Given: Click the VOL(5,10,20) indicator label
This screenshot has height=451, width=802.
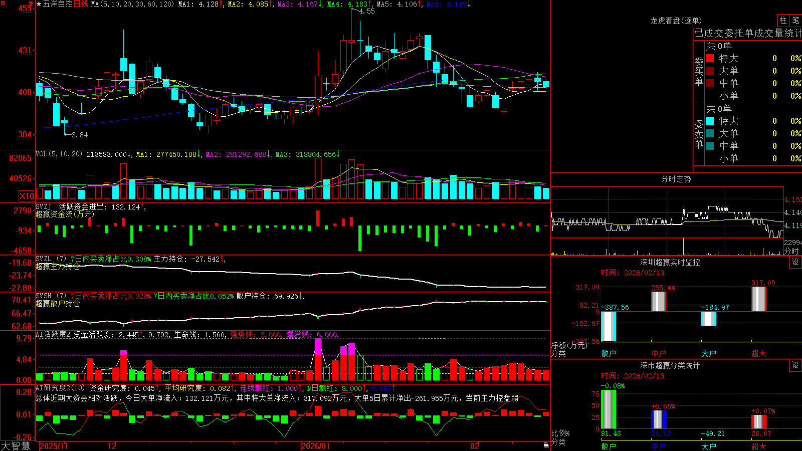Looking at the screenshot, I should coord(59,154).
